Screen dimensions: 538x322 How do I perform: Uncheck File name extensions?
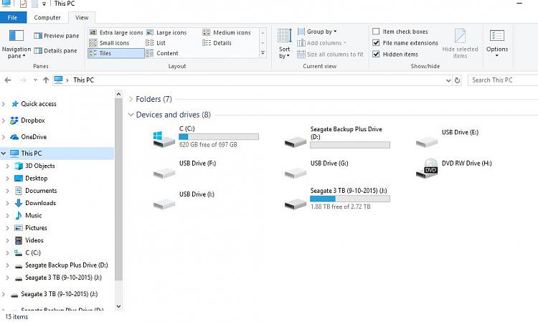tap(376, 43)
